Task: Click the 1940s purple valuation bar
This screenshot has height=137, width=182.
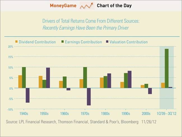Action: point(27,95)
